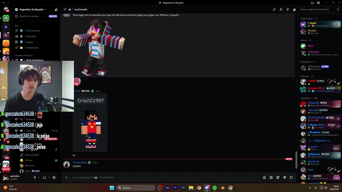Open the apps icon in message bar
342x192 pixels.
[291, 177]
